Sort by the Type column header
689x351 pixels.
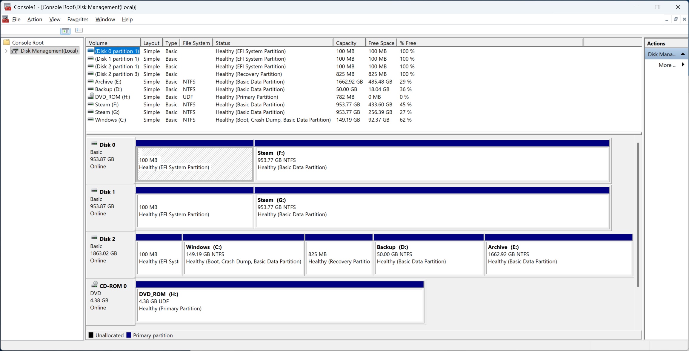point(171,43)
